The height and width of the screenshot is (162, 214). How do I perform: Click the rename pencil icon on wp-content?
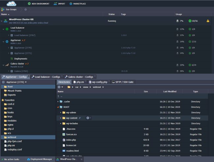click(80, 118)
